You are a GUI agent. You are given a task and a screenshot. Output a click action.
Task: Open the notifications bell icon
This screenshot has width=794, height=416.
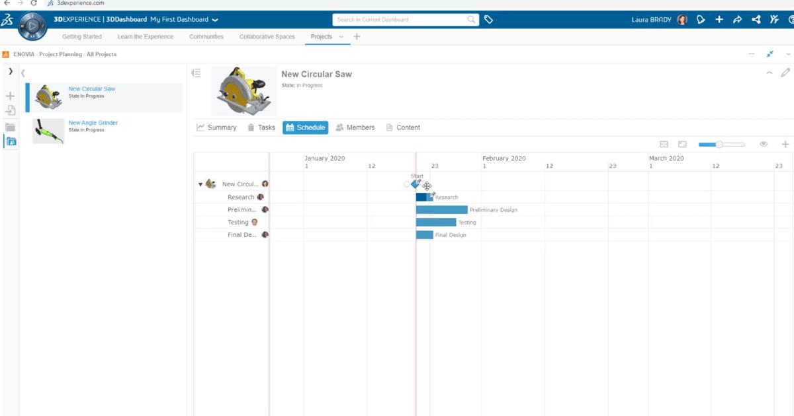click(x=701, y=20)
